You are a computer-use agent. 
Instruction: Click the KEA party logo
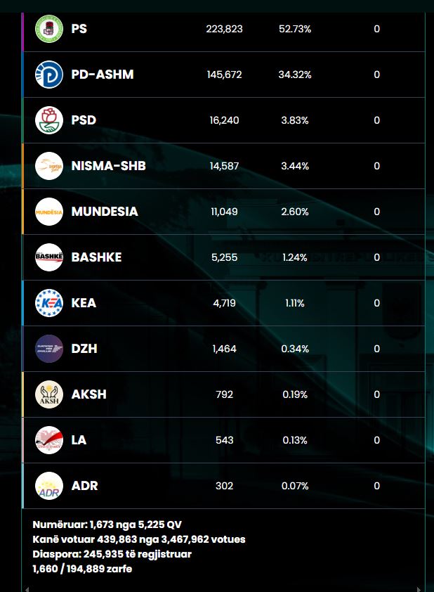click(x=49, y=303)
